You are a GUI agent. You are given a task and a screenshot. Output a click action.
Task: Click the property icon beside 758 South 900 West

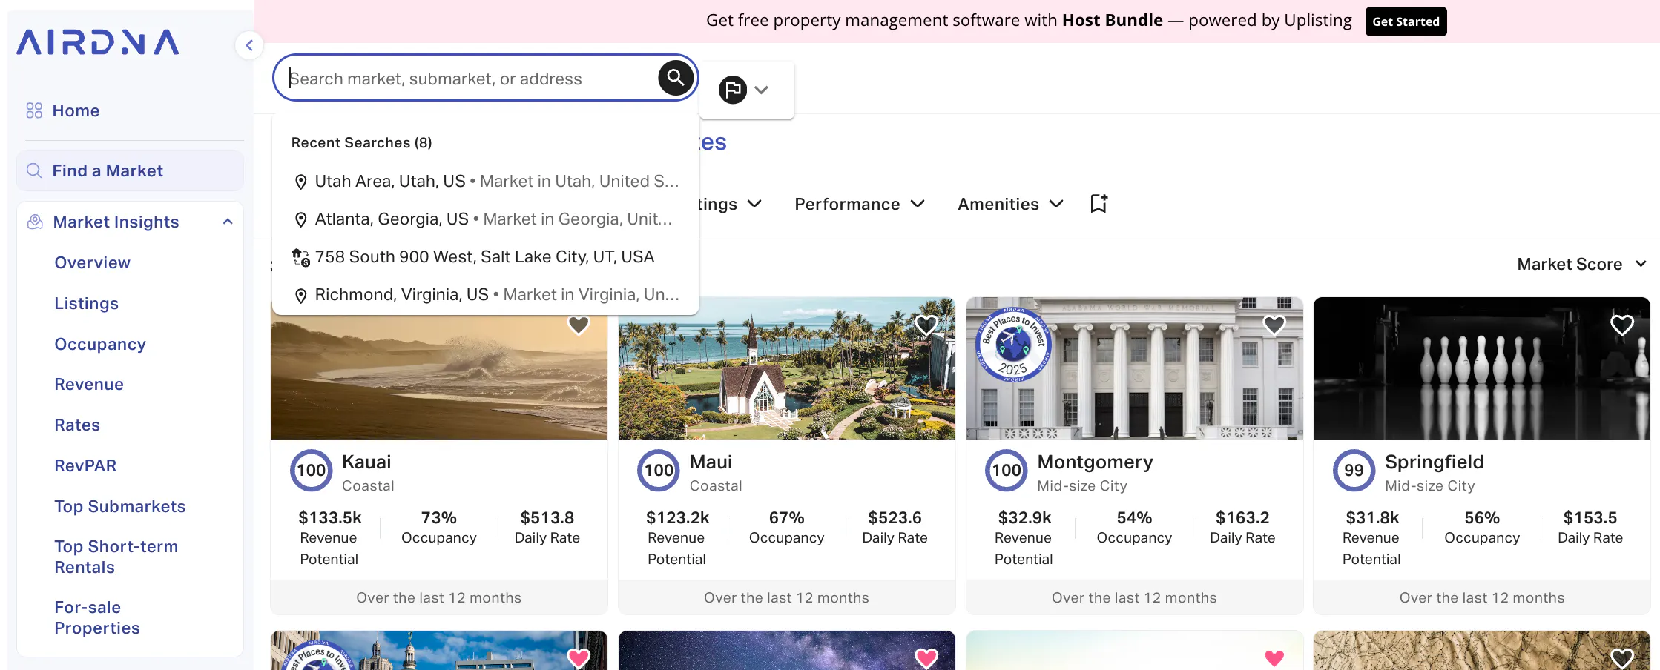click(x=300, y=257)
